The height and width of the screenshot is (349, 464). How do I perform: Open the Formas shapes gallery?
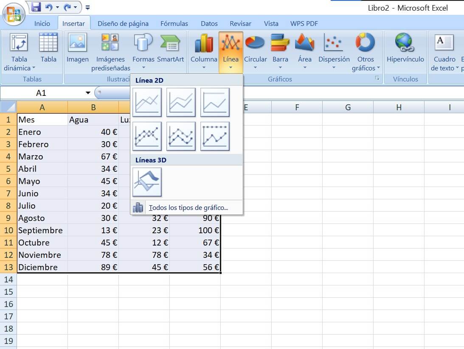(143, 51)
